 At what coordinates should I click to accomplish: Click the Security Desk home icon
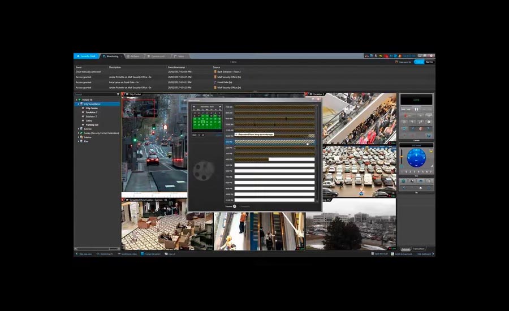[78, 57]
